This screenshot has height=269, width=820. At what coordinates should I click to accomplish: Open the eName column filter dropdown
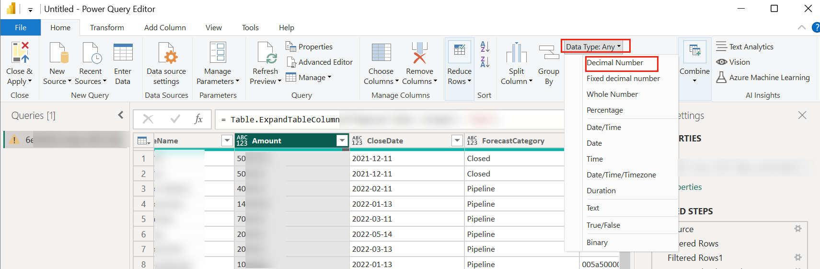(227, 140)
